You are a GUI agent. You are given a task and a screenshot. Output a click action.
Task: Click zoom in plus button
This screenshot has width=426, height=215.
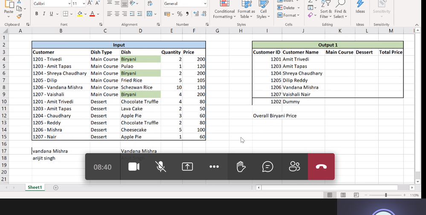click(405, 195)
